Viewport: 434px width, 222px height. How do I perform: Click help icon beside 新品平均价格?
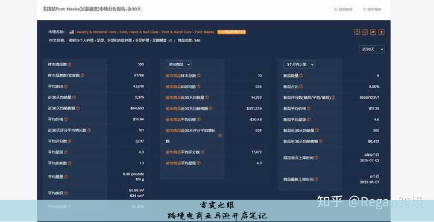coord(309,108)
